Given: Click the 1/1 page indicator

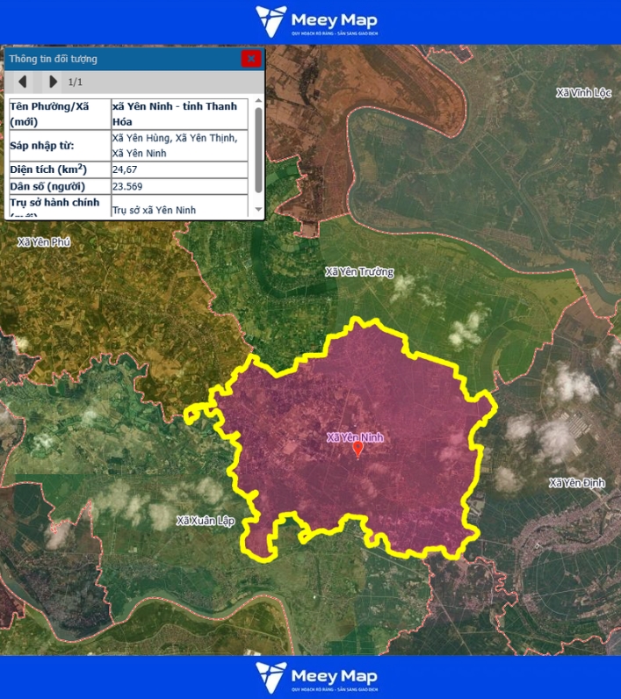Looking at the screenshot, I should [x=76, y=82].
